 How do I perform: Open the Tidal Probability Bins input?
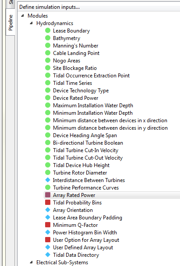[x=77, y=203]
